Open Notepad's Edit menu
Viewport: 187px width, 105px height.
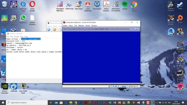coord(11,36)
